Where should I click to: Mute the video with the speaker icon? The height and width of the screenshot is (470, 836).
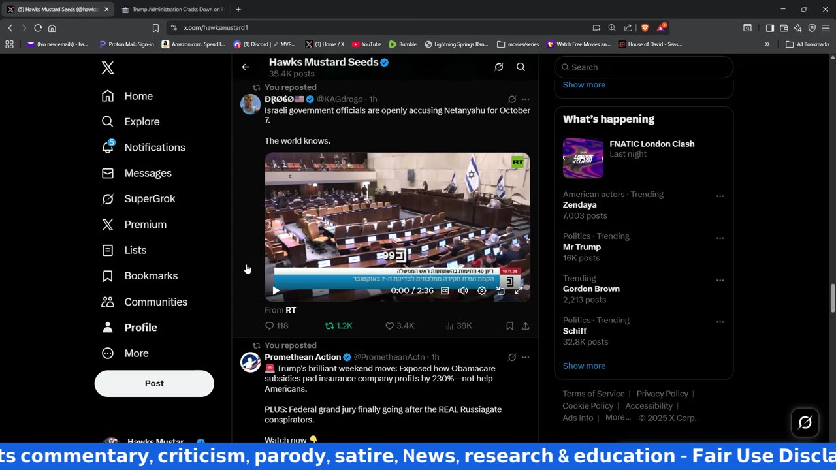pyautogui.click(x=463, y=290)
